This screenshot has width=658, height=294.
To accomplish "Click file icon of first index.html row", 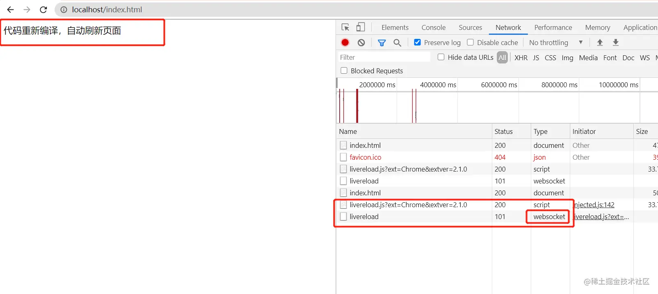I will pyautogui.click(x=343, y=145).
